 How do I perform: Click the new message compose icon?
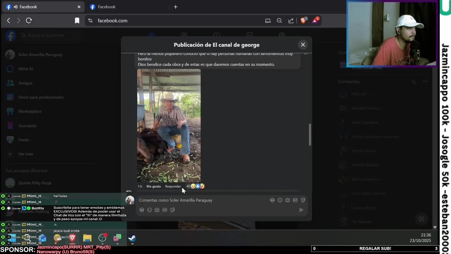[421, 219]
